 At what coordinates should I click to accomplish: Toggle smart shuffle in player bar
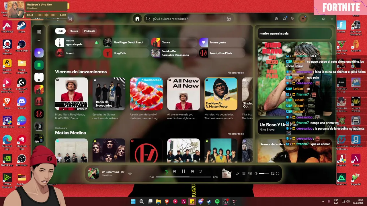click(167, 171)
